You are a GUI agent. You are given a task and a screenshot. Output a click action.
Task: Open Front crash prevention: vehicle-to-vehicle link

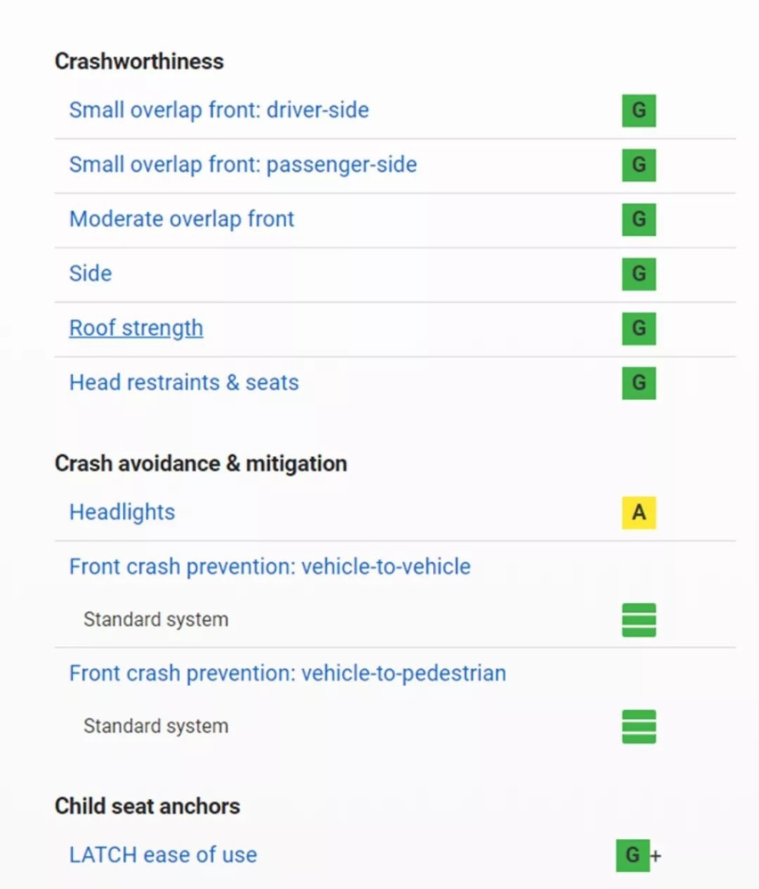270,567
